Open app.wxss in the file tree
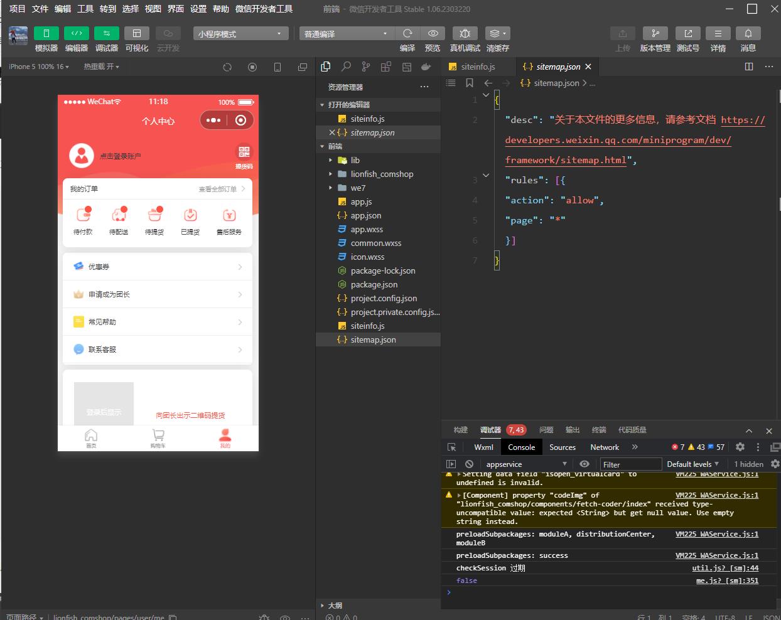Image resolution: width=781 pixels, height=620 pixels. (378, 229)
